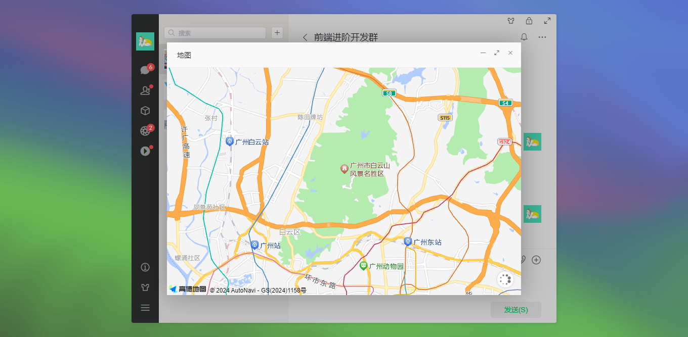Screen dimensions: 688x337
Task: Open the Favorites box icon
Action: point(145,110)
